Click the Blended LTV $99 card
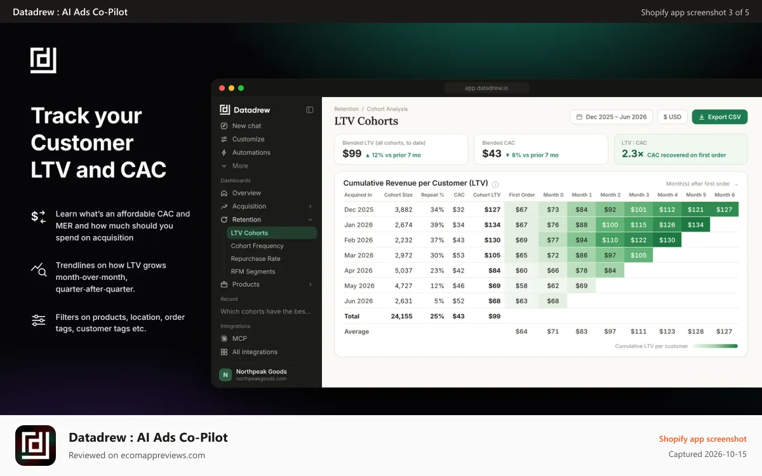Screen dimensions: 762x476 tap(401, 149)
